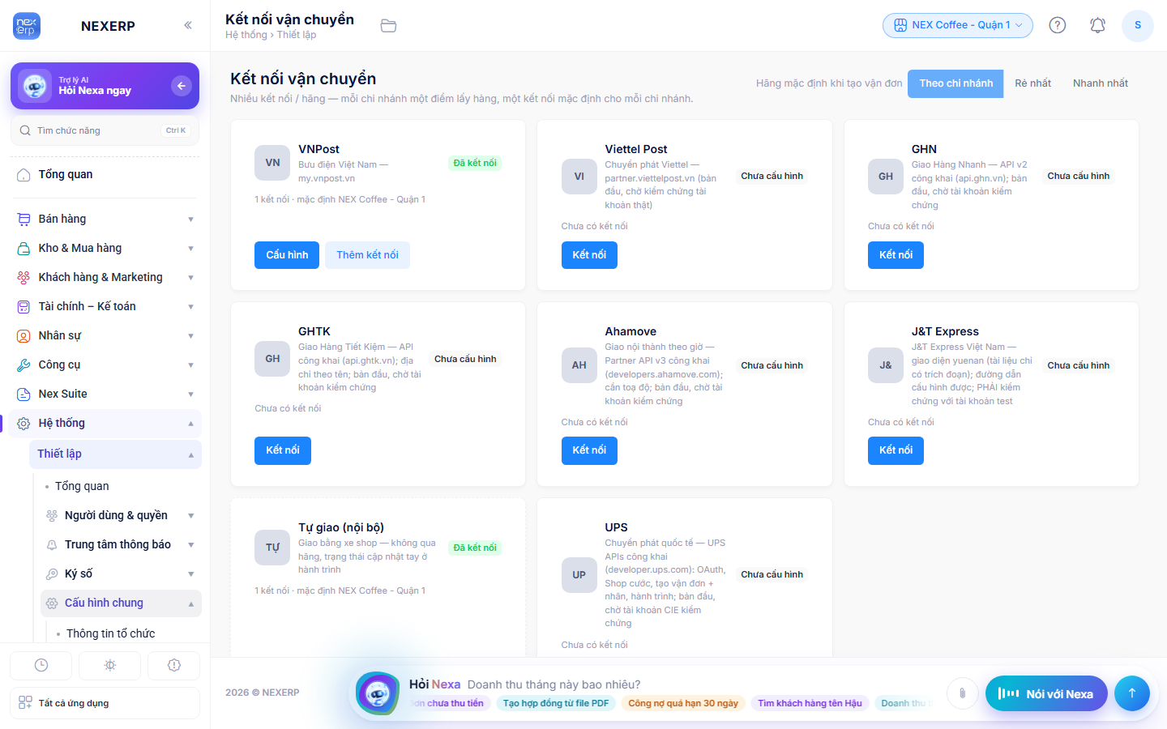Screen dimensions: 1167x729
Task: Click the Cấu hình button for VNPost
Action: [287, 255]
